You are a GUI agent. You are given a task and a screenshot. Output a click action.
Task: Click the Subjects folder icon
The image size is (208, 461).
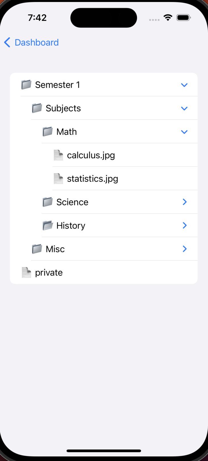(37, 108)
